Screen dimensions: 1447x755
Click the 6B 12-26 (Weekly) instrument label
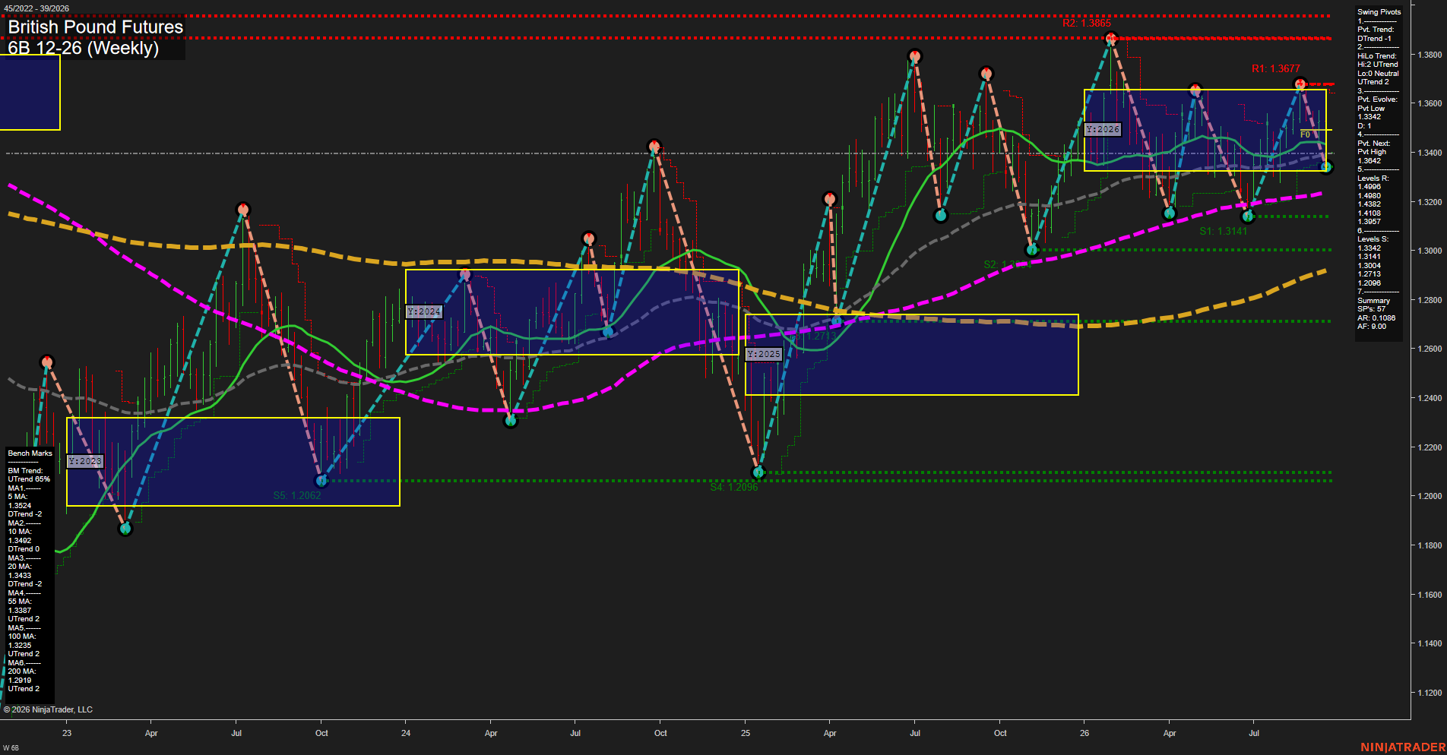click(84, 48)
